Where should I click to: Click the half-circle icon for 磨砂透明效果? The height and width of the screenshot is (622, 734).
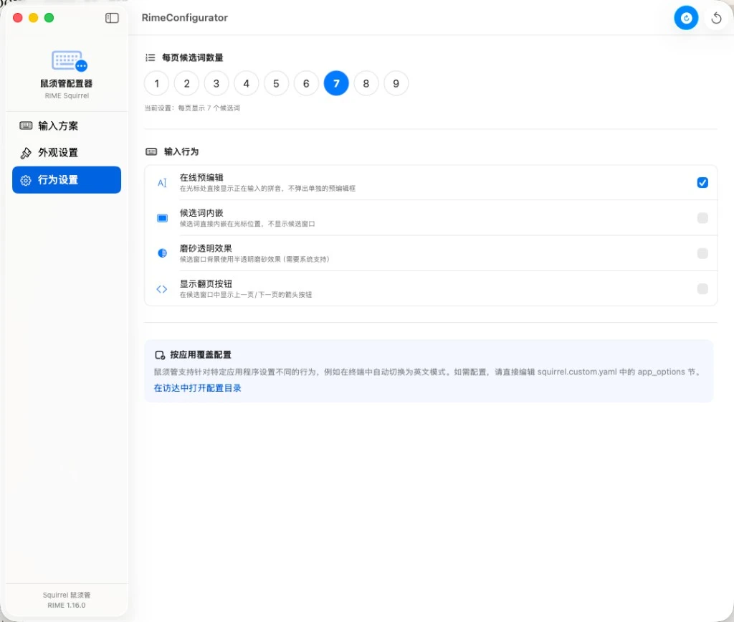162,253
